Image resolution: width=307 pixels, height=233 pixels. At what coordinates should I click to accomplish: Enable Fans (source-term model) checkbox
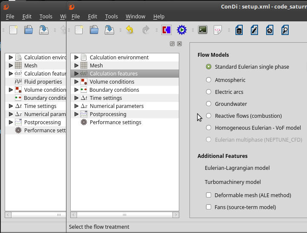coord(209,207)
